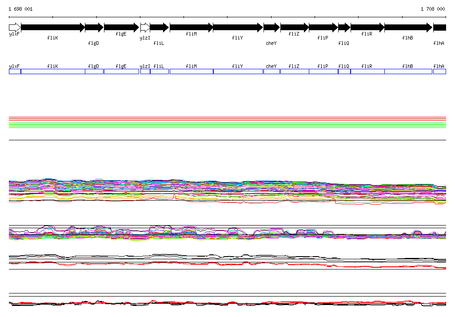This screenshot has width=455, height=317.
Task: Click the blue cheY annotation box
Action: 271,71
